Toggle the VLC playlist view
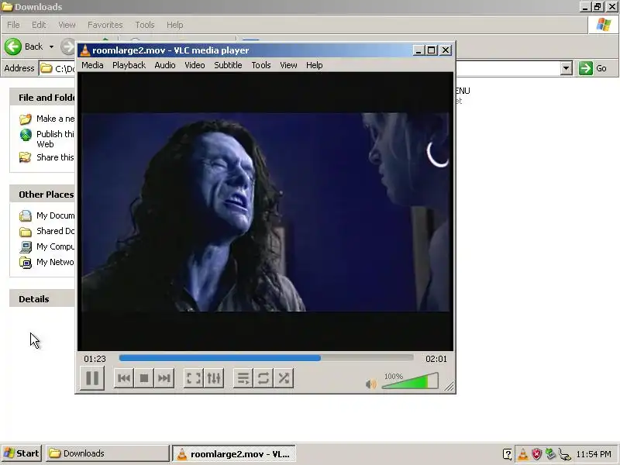The image size is (620, 465). point(243,378)
